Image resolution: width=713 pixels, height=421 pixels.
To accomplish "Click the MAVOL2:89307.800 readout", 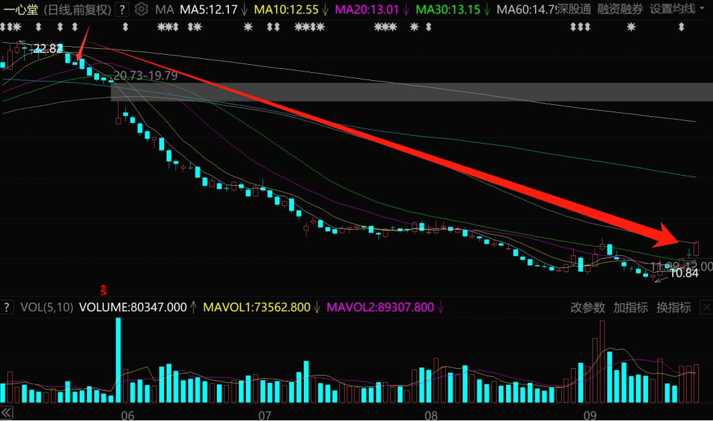I will [x=380, y=307].
